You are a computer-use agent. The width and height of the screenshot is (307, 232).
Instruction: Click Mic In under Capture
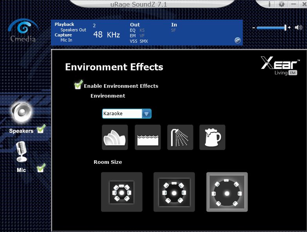tap(67, 40)
